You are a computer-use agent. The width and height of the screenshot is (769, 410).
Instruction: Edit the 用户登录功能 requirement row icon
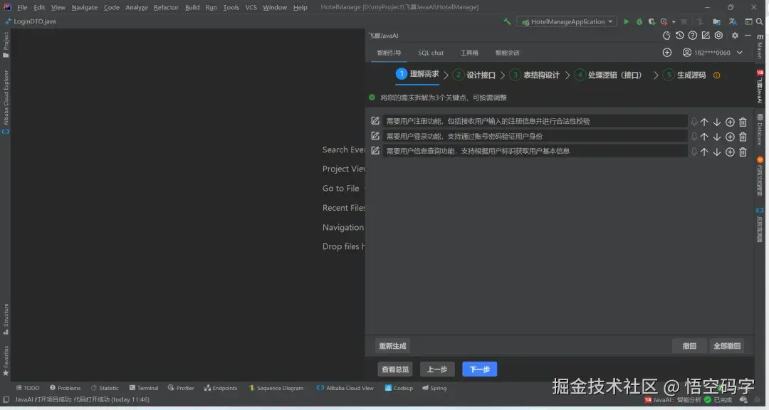[x=375, y=136]
